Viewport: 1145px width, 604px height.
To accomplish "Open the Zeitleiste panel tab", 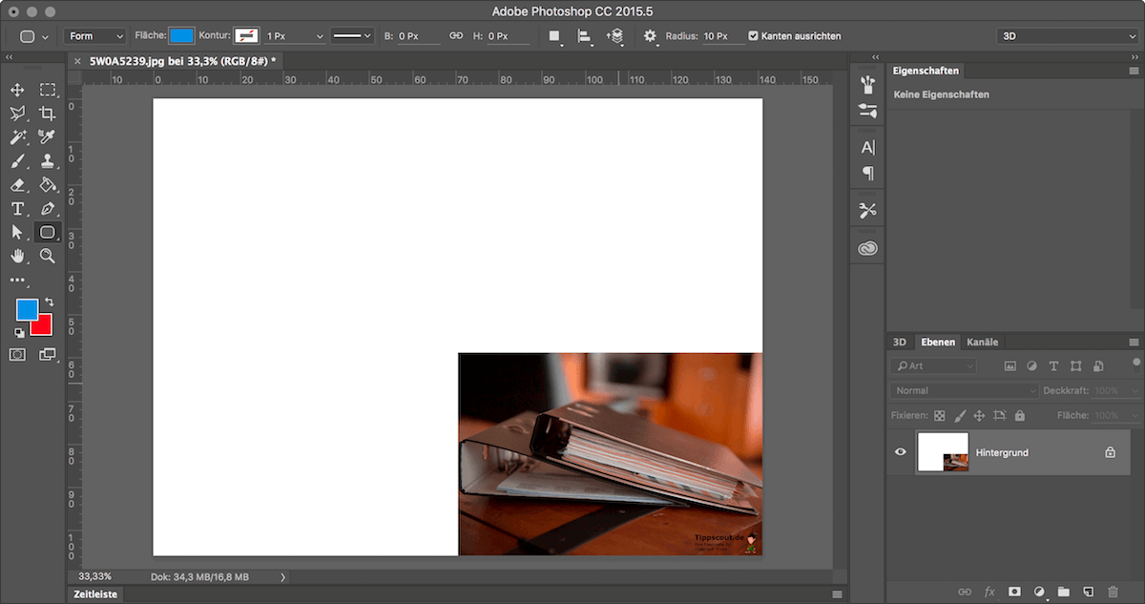I will click(95, 594).
